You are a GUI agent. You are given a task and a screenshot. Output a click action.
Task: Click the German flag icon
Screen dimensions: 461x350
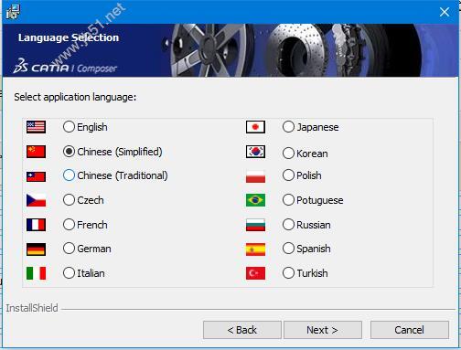36,249
